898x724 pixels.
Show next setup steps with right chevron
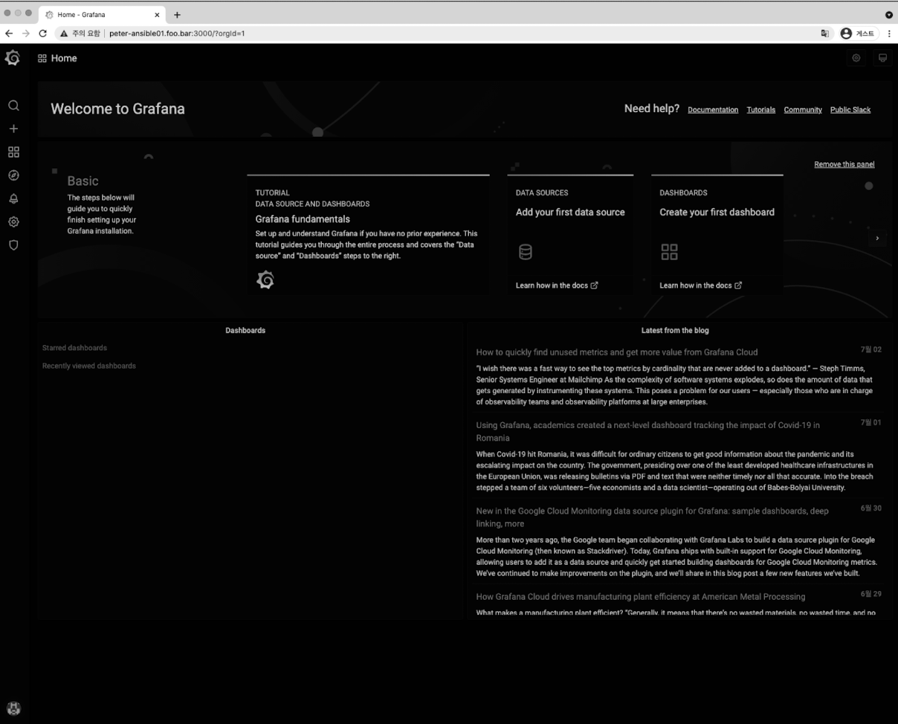pyautogui.click(x=877, y=238)
